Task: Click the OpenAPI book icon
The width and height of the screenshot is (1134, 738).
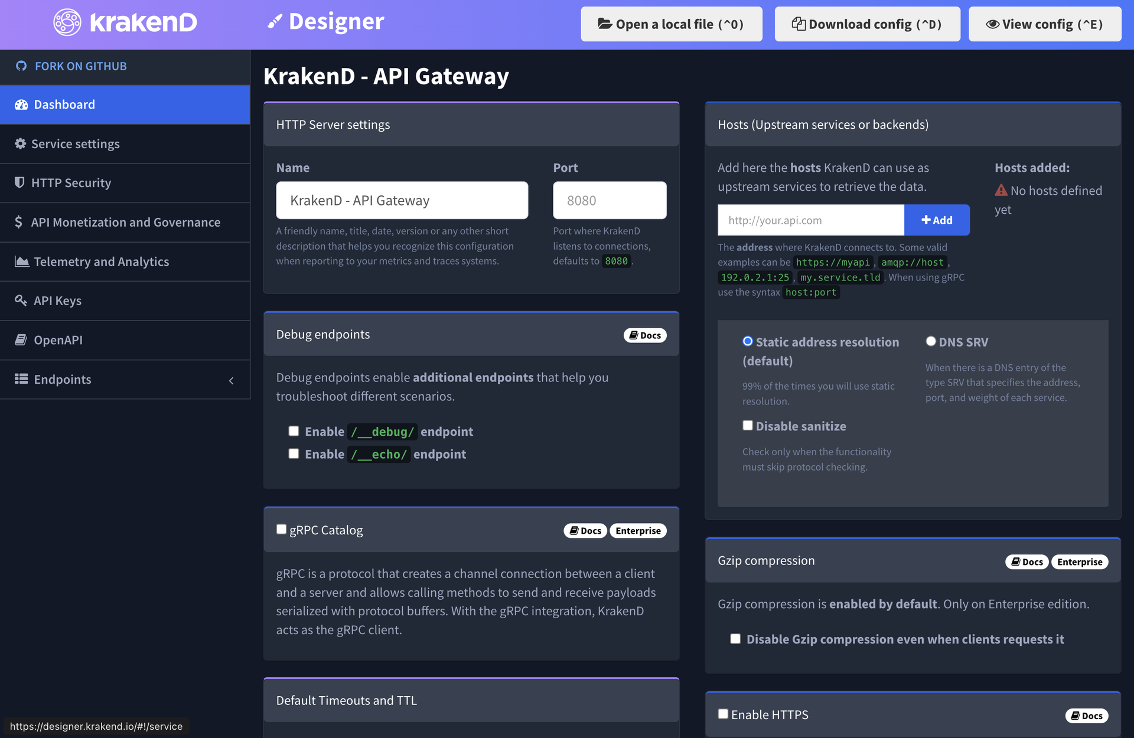Action: click(x=21, y=339)
